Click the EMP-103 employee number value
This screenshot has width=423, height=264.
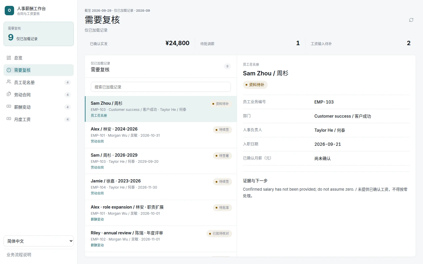(324, 102)
